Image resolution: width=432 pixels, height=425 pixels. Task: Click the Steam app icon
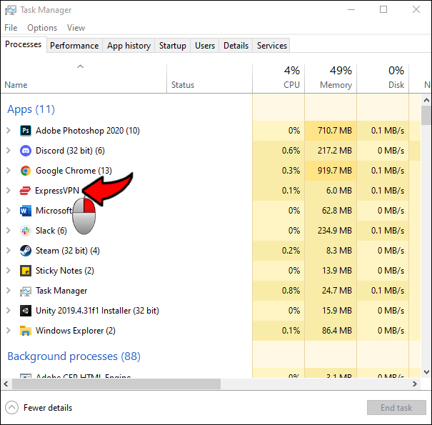pos(26,251)
